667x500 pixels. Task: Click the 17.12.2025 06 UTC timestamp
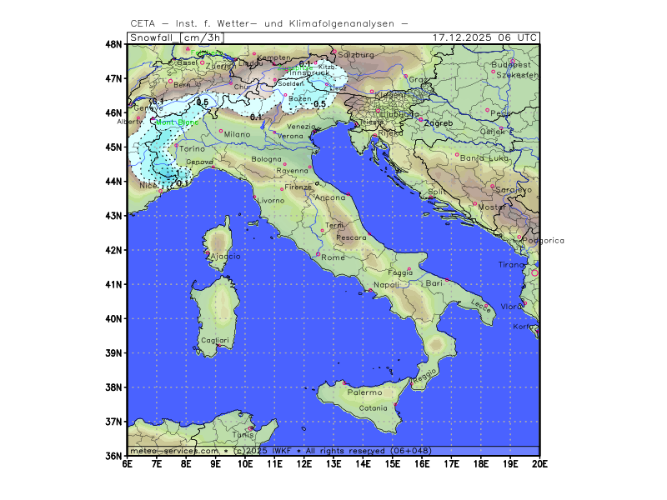(485, 37)
